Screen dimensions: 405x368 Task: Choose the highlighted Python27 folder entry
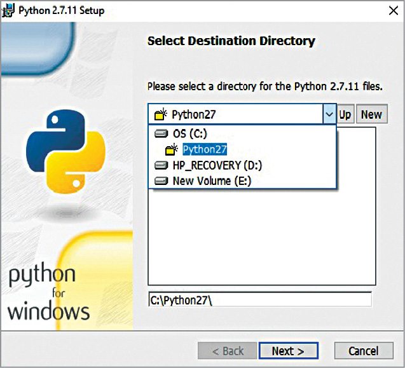pyautogui.click(x=205, y=150)
